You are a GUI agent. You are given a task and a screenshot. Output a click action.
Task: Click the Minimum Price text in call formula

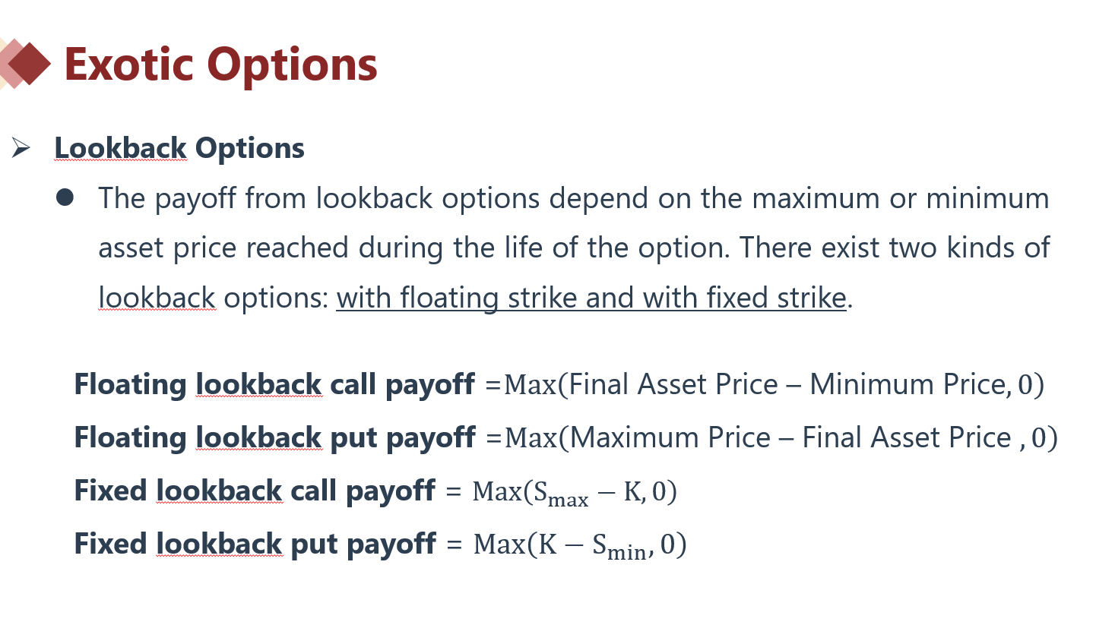click(x=909, y=384)
